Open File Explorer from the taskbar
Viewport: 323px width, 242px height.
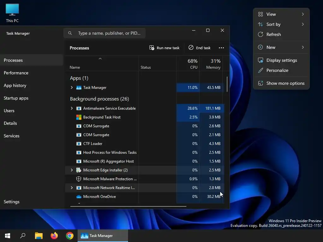[38, 236]
